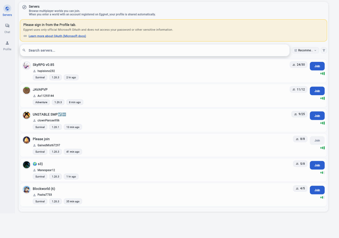The height and width of the screenshot is (238, 339).
Task: Click the link chain icon in sign-in notice
Action: [x=25, y=36]
